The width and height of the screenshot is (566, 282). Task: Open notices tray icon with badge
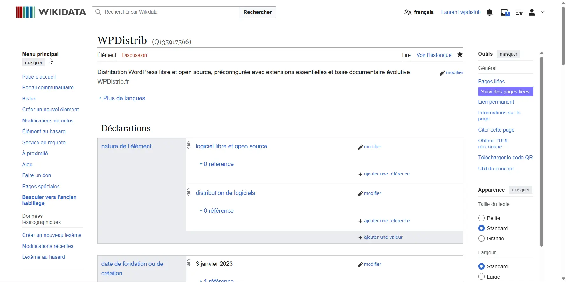click(505, 12)
